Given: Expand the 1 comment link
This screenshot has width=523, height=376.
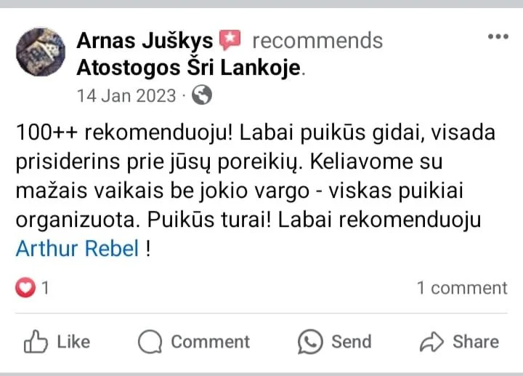Looking at the screenshot, I should (462, 288).
